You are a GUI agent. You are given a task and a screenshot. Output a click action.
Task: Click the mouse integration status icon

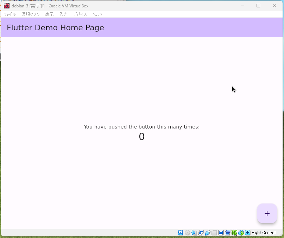point(241,233)
